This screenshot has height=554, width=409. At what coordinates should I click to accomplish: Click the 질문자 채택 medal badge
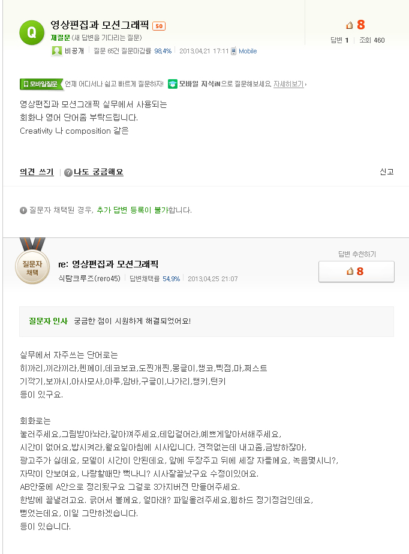[x=32, y=267]
